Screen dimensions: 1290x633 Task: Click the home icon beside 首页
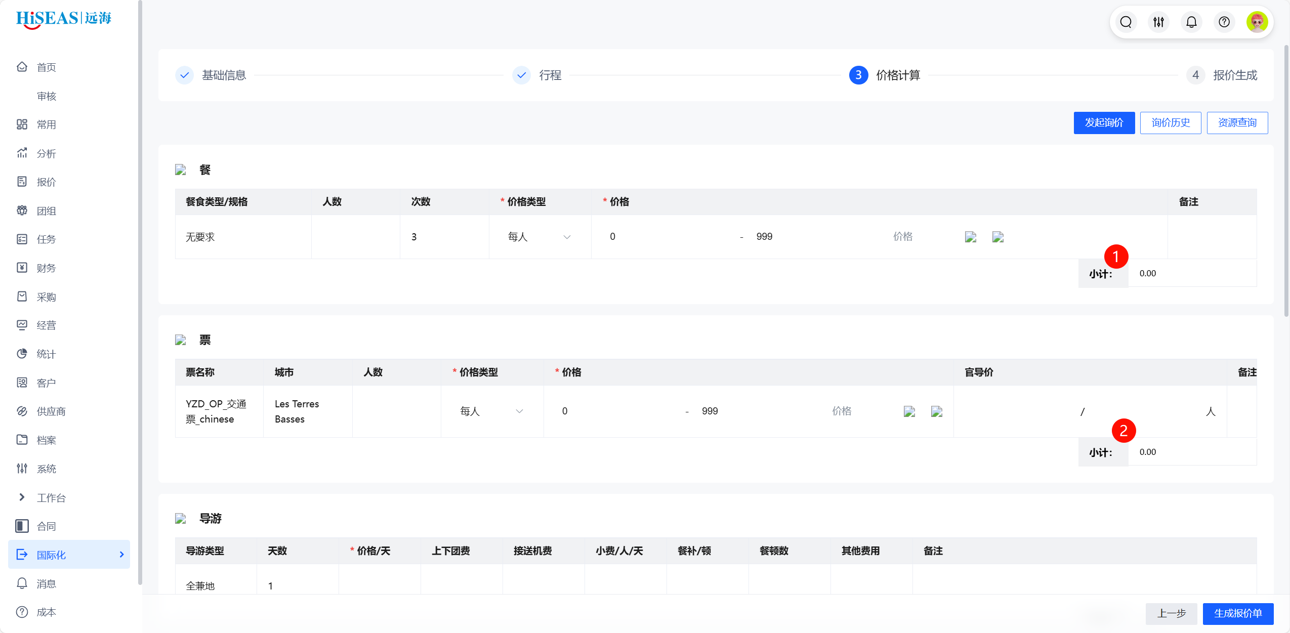[22, 67]
